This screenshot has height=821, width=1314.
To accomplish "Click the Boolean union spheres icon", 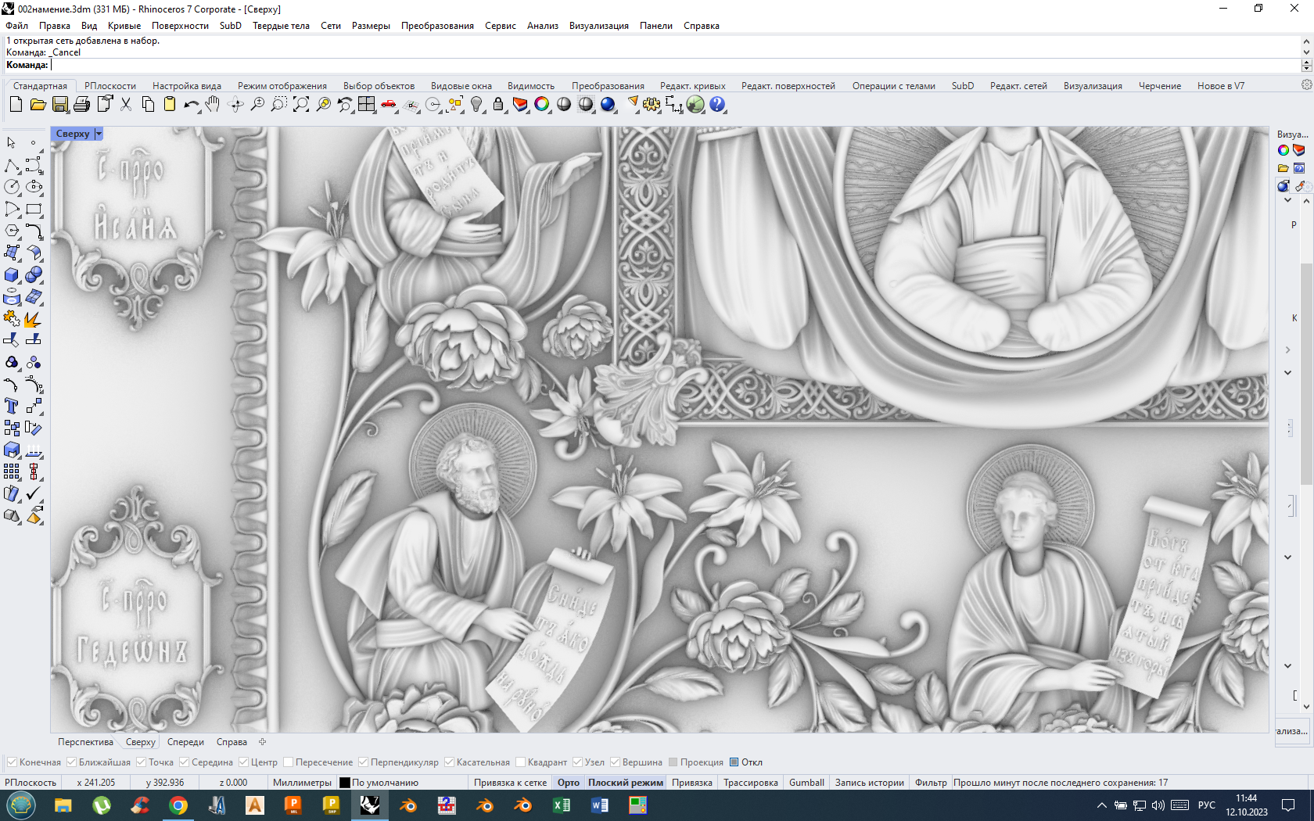I will (x=34, y=275).
